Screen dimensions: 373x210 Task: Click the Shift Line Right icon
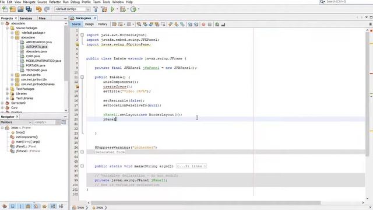[x=196, y=24]
